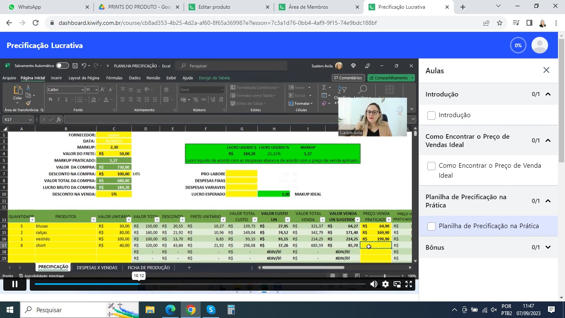Toggle the Chrome side panel
The image size is (565, 318).
pyautogui.click(x=529, y=23)
